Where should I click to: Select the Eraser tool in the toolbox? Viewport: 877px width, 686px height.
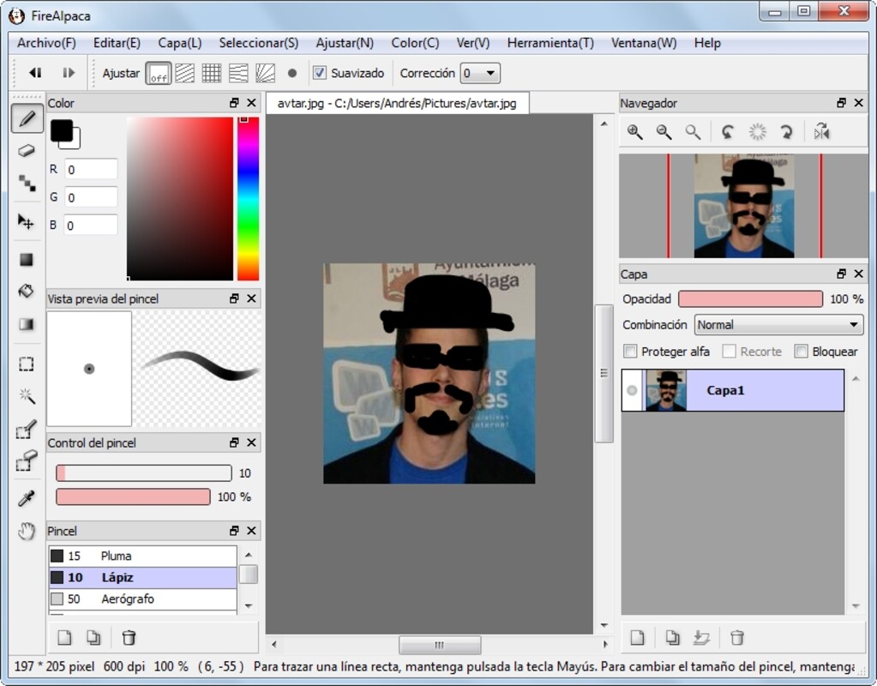(27, 151)
